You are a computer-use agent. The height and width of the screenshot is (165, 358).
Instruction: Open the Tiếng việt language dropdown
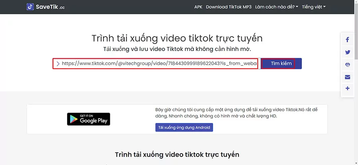313,7
